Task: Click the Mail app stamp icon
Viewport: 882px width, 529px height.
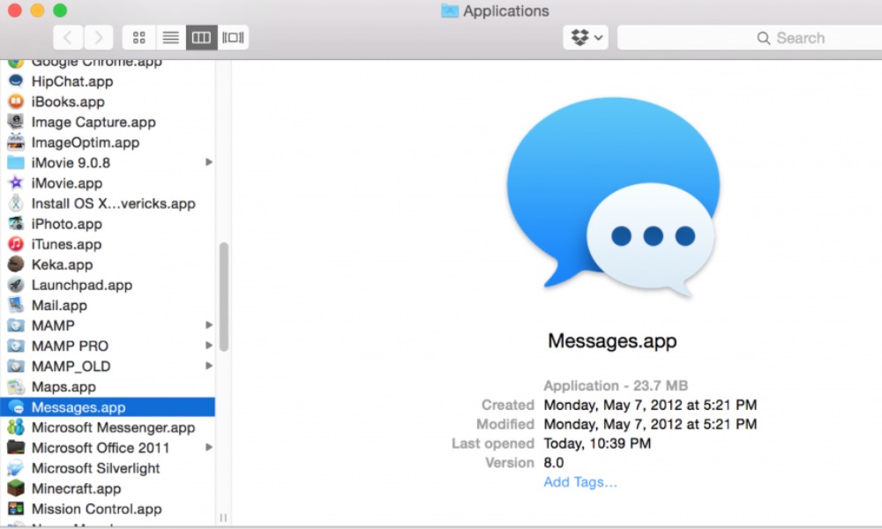Action: [16, 305]
